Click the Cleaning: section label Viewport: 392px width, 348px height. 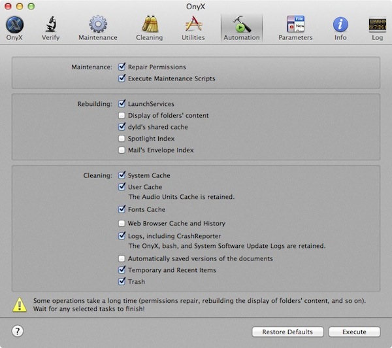click(x=98, y=175)
